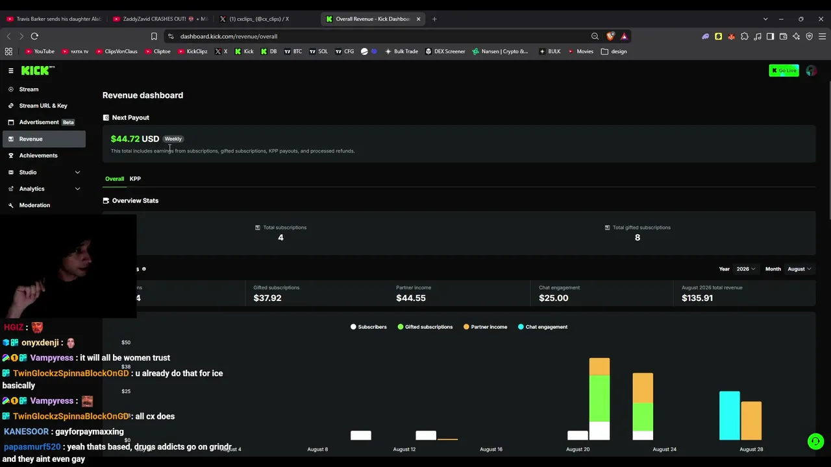The width and height of the screenshot is (831, 467).
Task: Open the media control music note icon
Action: 758,36
